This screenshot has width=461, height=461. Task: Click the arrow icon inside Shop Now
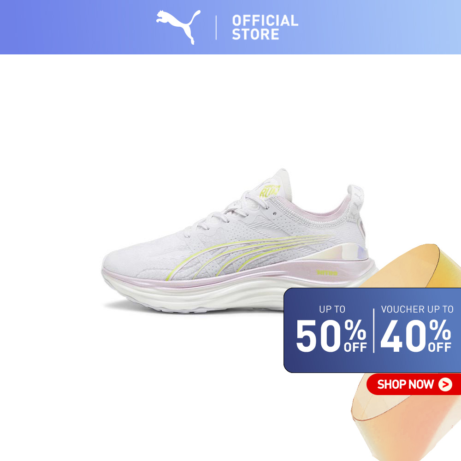[445, 384]
